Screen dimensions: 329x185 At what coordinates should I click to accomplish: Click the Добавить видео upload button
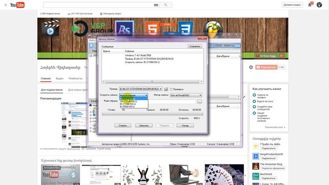coord(292,5)
